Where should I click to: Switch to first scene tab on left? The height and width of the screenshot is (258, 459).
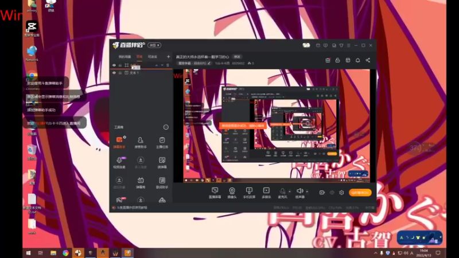125,57
